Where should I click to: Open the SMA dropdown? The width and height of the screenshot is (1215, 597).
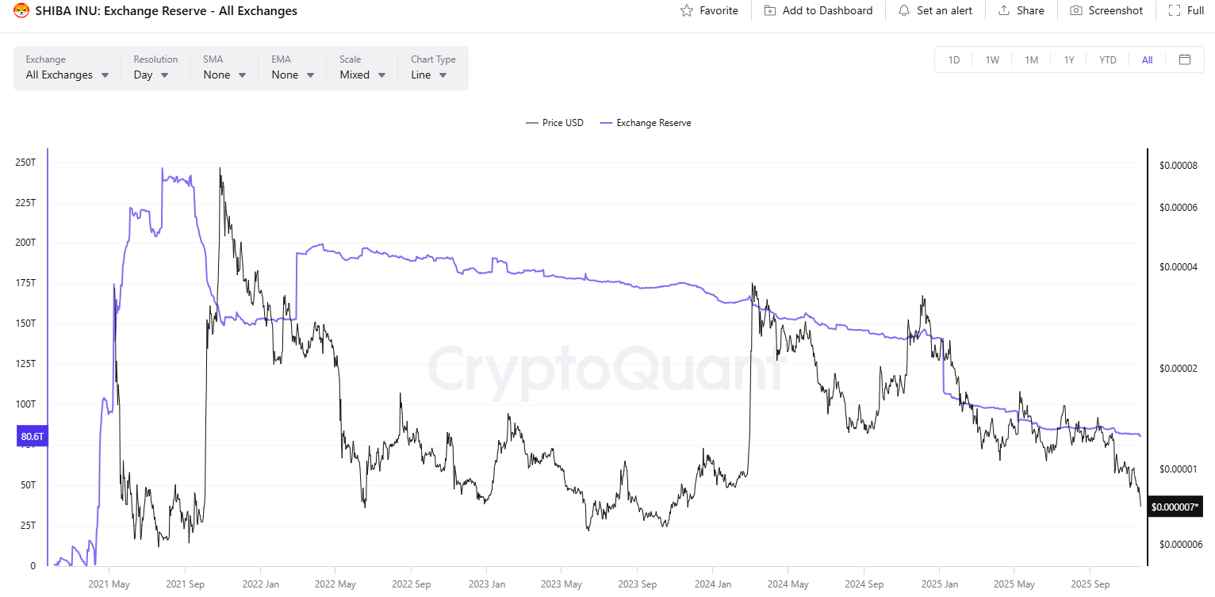click(x=224, y=75)
